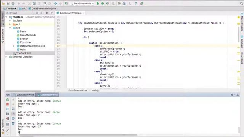Open Find with the magnifier toolbar icon
This screenshot has width=244, height=137.
pyautogui.click(x=45, y=3)
